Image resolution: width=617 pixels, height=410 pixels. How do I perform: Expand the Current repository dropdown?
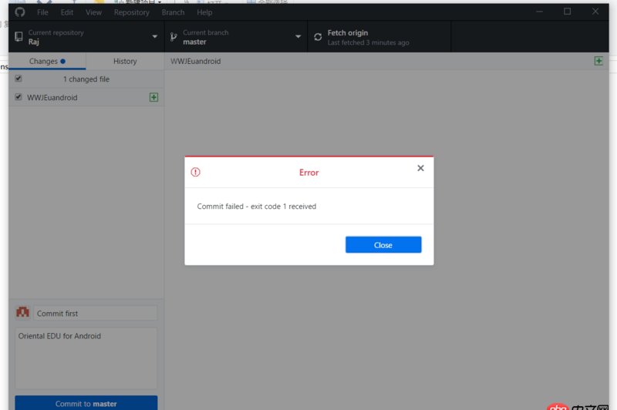click(x=86, y=36)
